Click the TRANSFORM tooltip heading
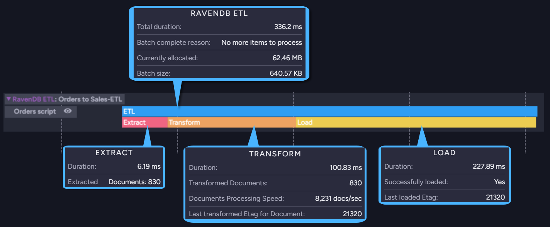 tap(275, 154)
